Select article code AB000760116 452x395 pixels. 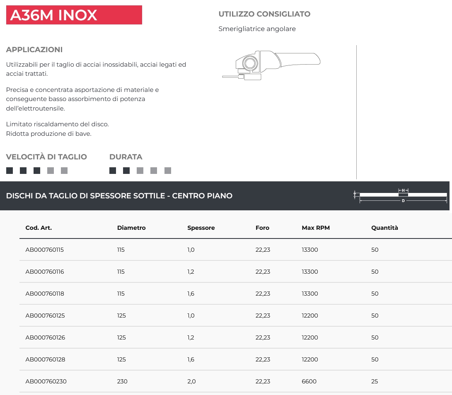[45, 272]
